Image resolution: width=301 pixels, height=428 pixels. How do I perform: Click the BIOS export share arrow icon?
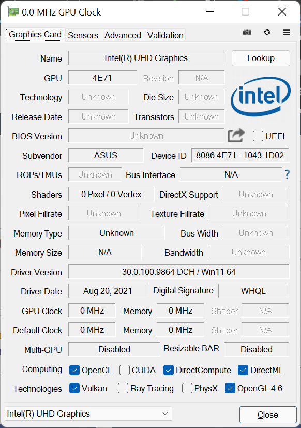click(x=236, y=135)
